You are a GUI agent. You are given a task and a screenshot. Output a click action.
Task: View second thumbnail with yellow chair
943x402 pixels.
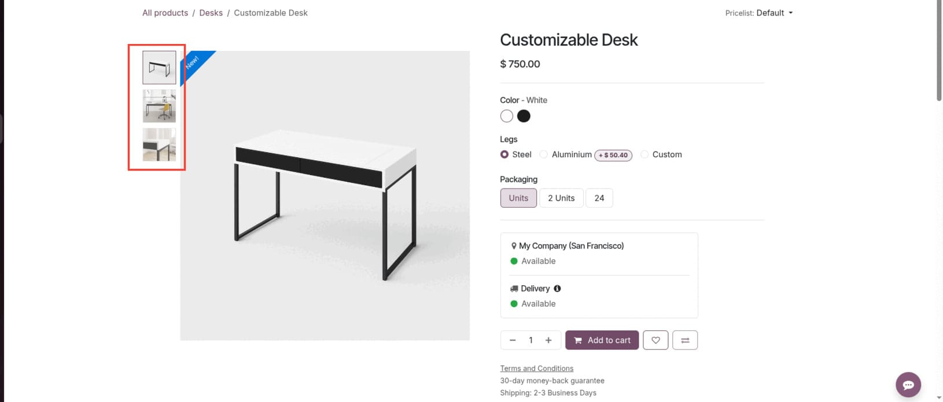(x=159, y=106)
